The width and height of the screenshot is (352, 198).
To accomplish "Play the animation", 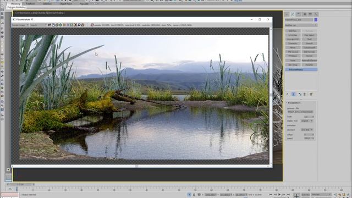I will point(279,195).
